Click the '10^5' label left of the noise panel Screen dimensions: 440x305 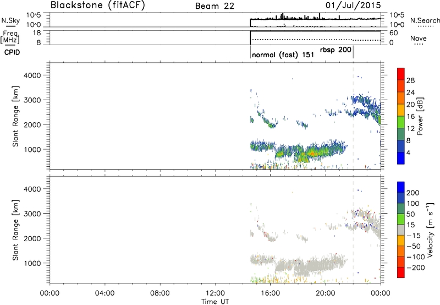tap(34, 15)
